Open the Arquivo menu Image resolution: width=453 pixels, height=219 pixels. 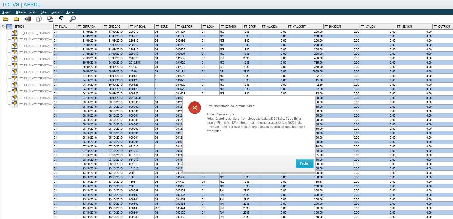click(7, 12)
